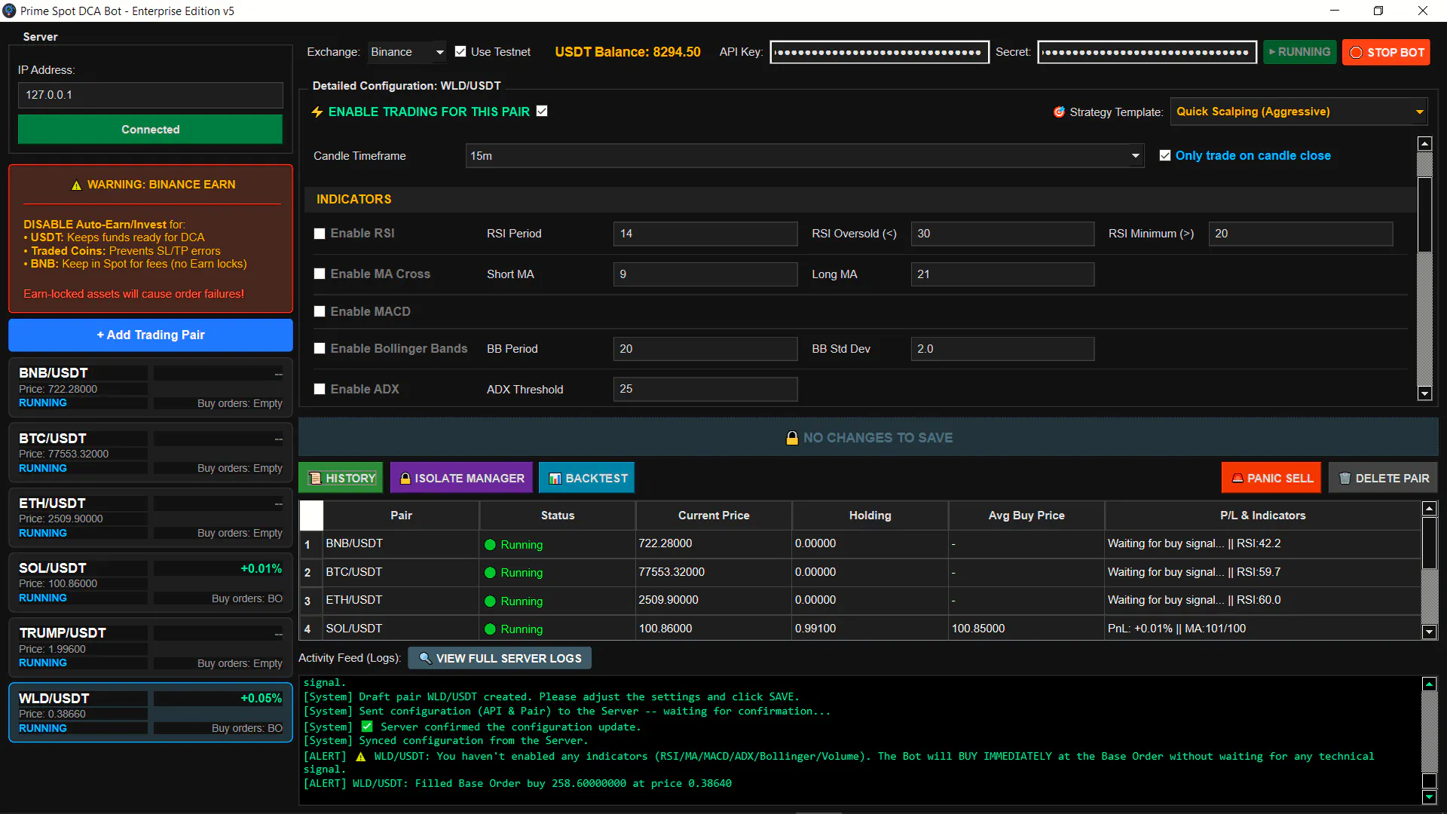Click the lock icon in No Changes To Save
This screenshot has height=814, width=1447.
pyautogui.click(x=792, y=438)
